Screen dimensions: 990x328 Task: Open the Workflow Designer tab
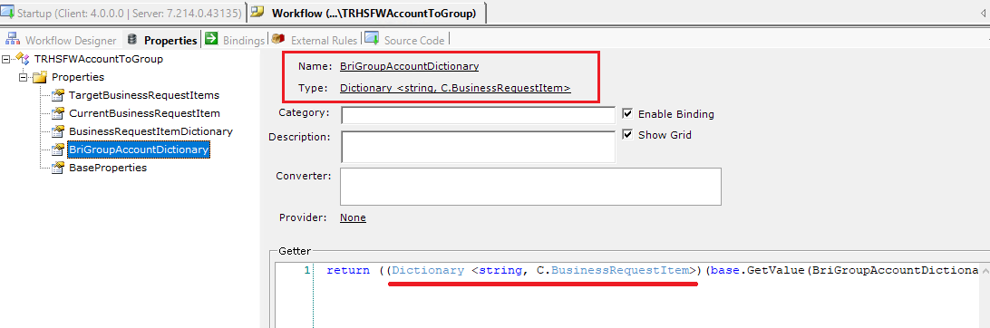pos(62,40)
